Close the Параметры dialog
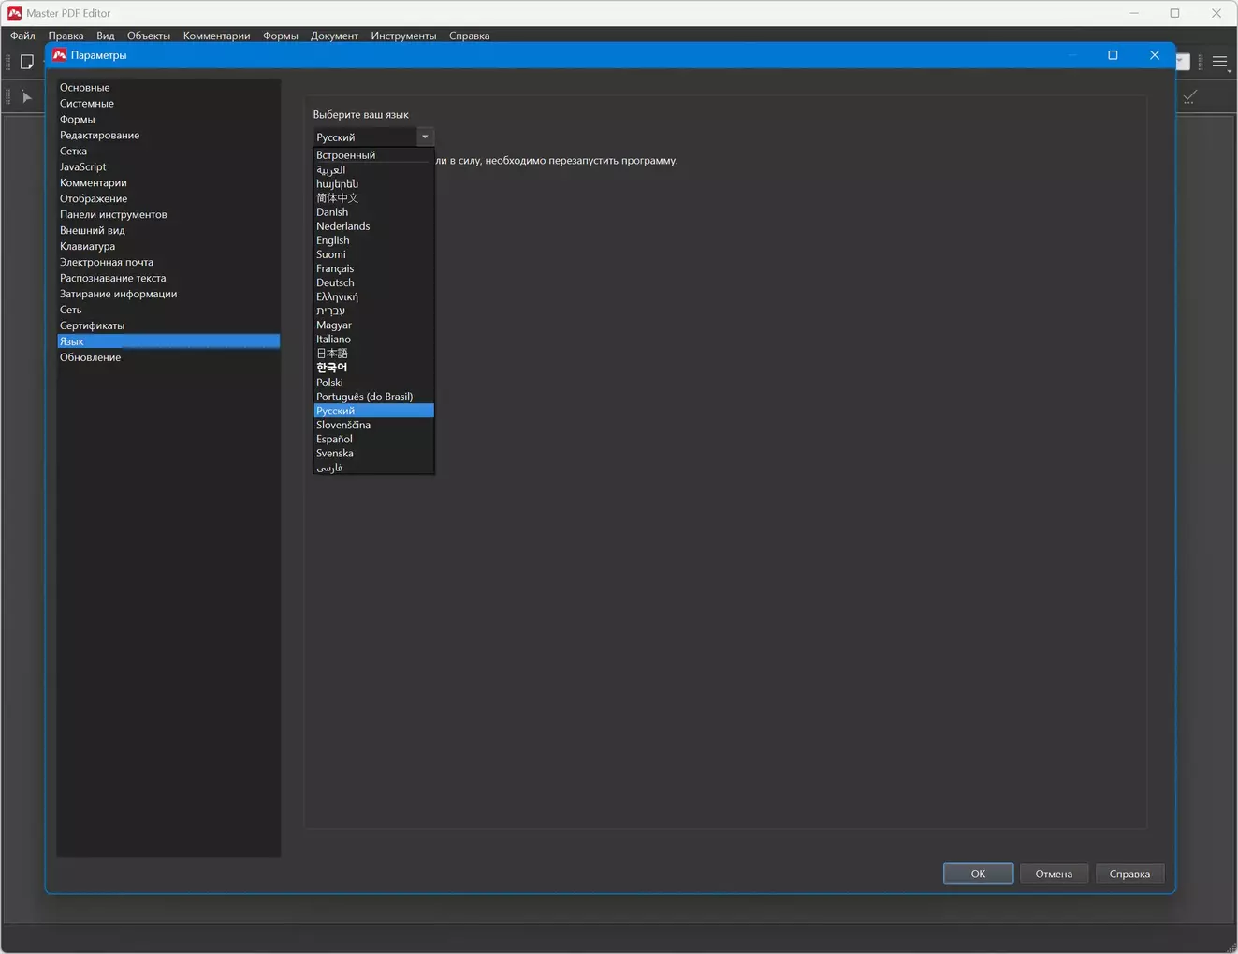 [x=1154, y=55]
